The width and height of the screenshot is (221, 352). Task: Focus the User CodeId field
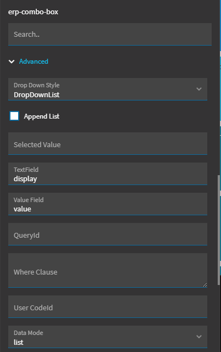[x=108, y=306]
